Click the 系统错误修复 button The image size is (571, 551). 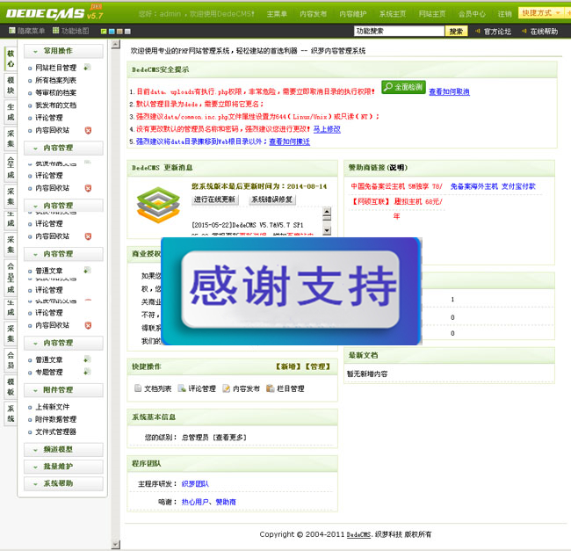272,199
